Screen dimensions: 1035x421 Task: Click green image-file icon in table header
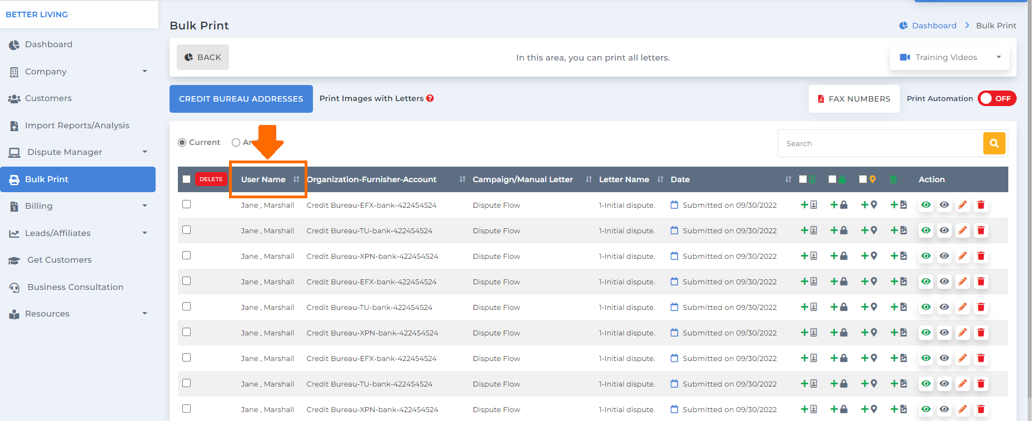tap(893, 179)
